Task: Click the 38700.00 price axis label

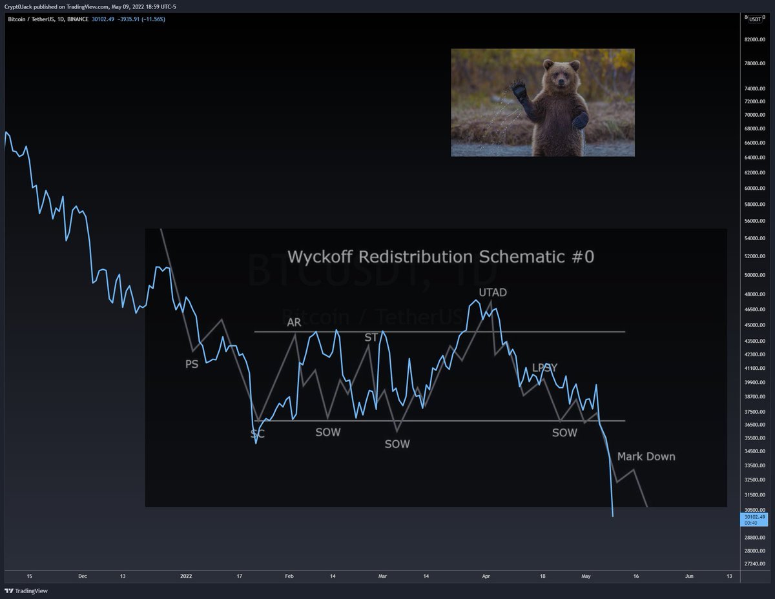Action: [754, 397]
